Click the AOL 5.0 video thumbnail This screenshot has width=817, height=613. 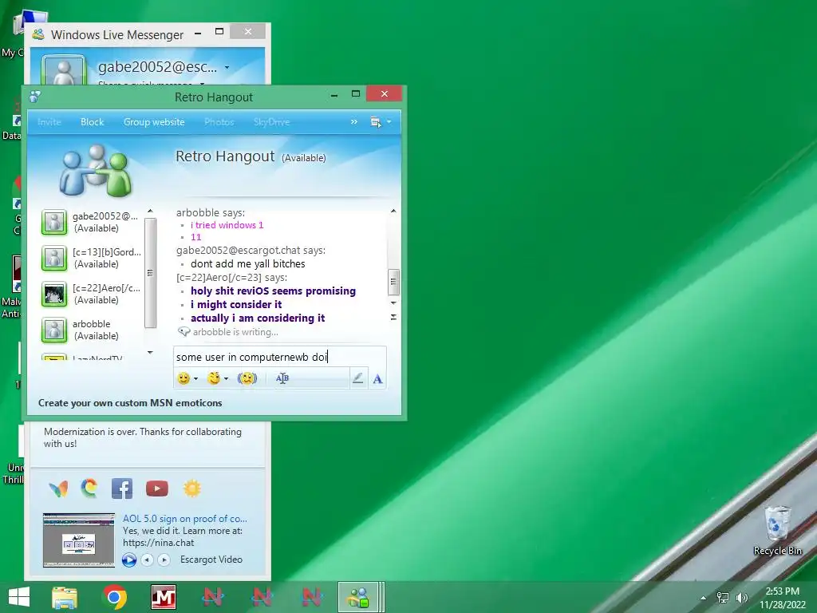[79, 540]
